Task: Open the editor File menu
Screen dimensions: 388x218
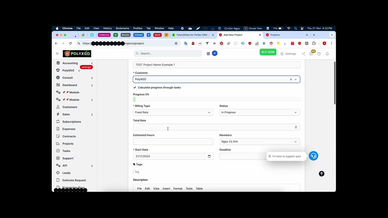Action: pos(139,189)
